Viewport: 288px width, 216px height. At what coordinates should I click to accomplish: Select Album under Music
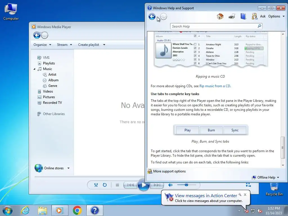(x=51, y=80)
